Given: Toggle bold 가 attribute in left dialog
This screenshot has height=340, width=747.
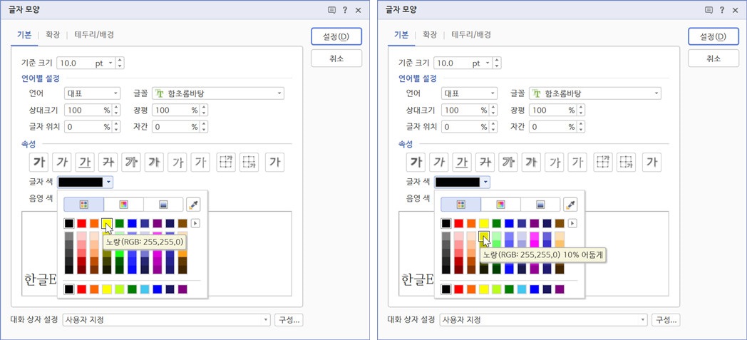Looking at the screenshot, I should 38,163.
